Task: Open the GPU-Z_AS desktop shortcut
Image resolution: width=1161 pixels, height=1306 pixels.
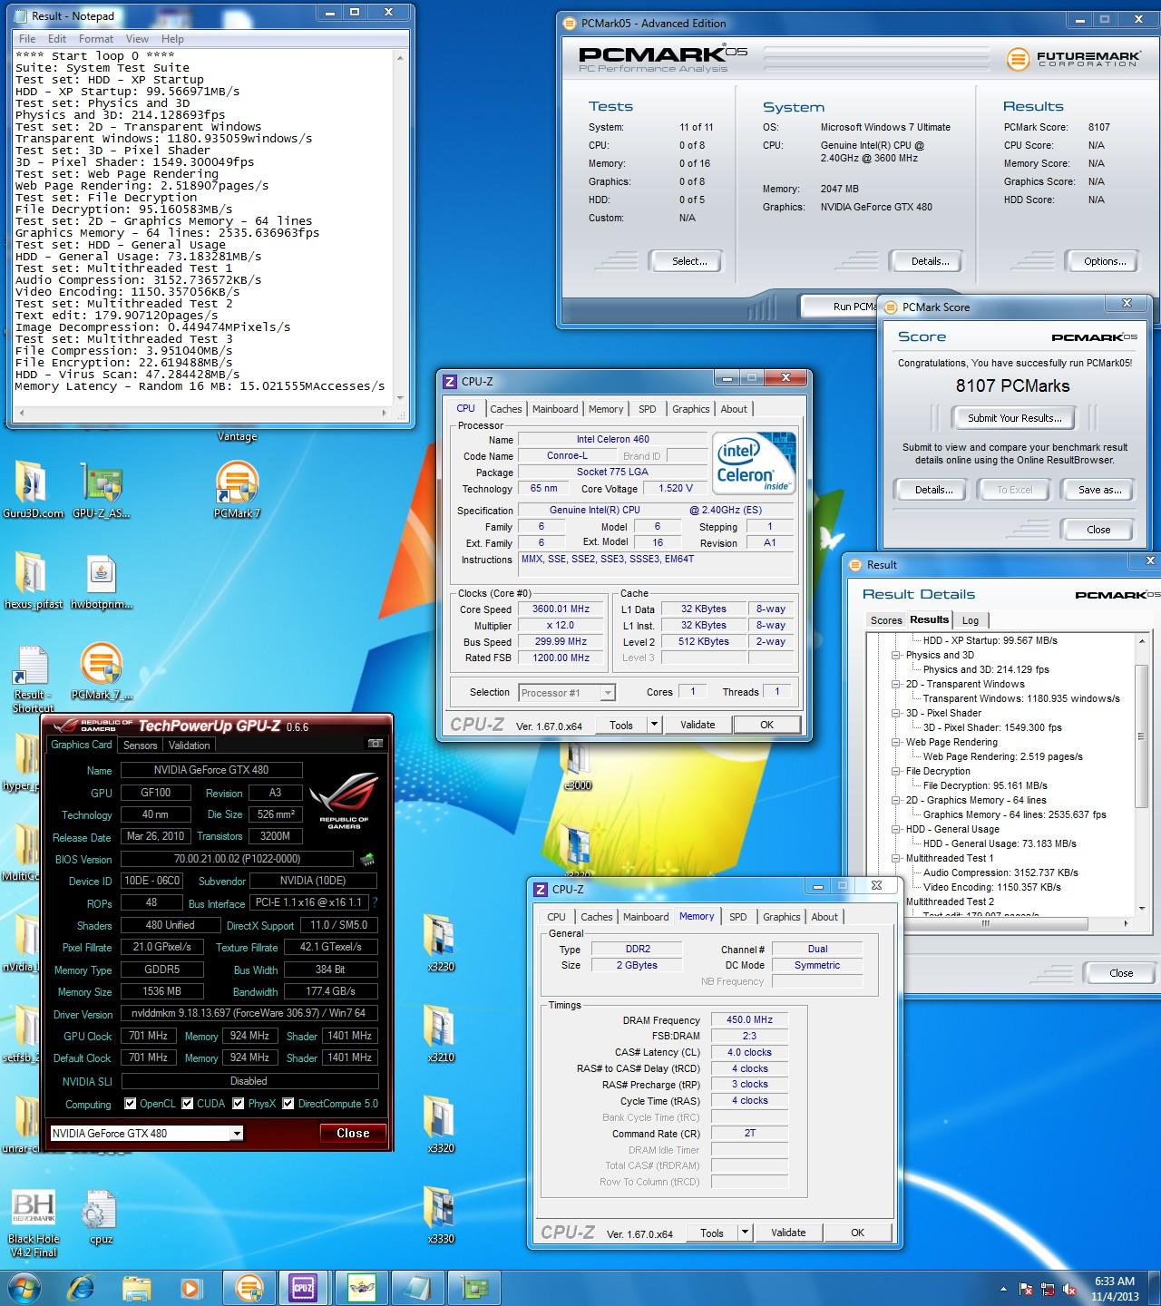Action: tap(101, 488)
